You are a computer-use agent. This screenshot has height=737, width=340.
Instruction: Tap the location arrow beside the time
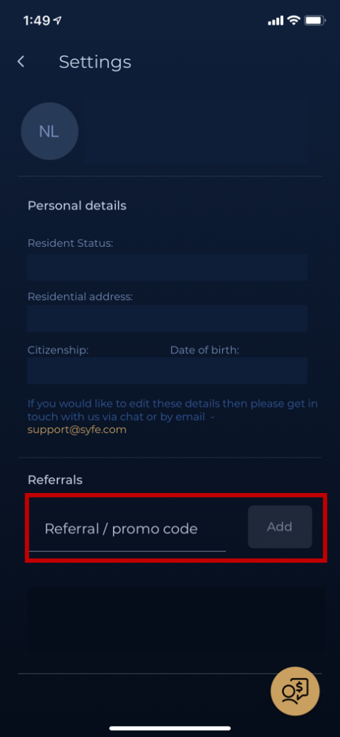(58, 21)
